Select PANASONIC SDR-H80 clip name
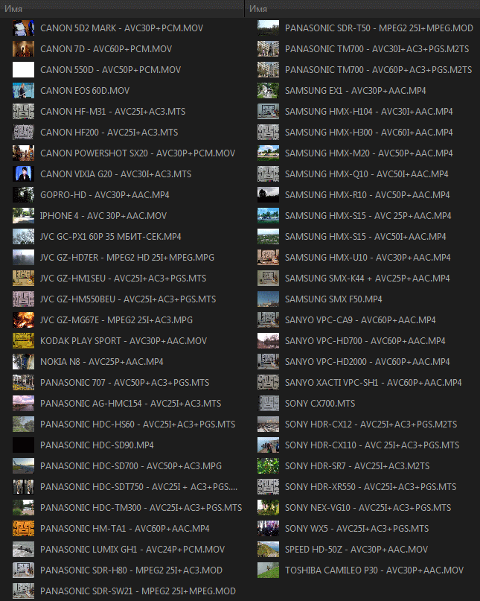Image resolution: width=480 pixels, height=601 pixels. (x=132, y=570)
